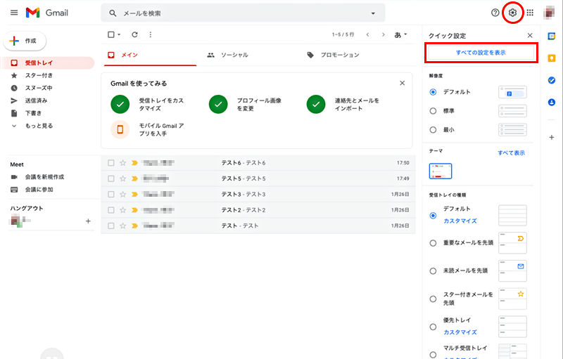Open the Google apps grid
Screen dimensions: 563x359
coord(530,13)
